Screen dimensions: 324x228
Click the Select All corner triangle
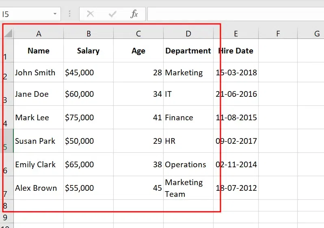tap(9, 34)
